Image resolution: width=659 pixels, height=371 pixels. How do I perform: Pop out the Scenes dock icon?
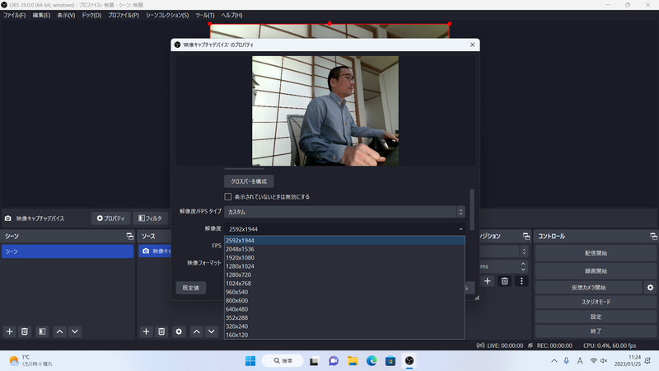tap(129, 237)
